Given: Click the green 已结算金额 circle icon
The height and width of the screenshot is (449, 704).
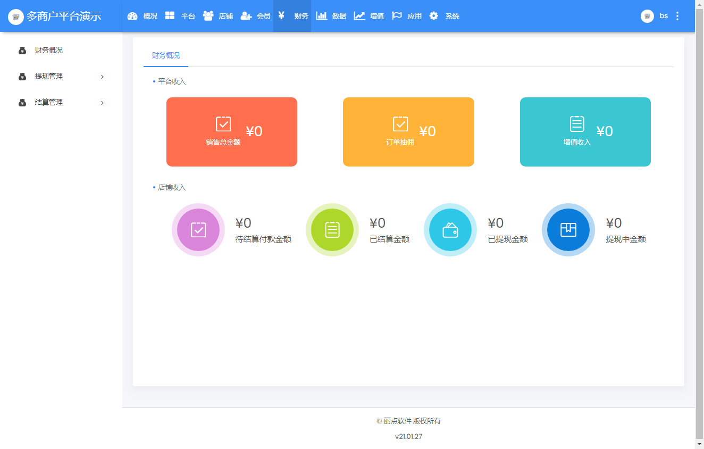Looking at the screenshot, I should coord(332,230).
